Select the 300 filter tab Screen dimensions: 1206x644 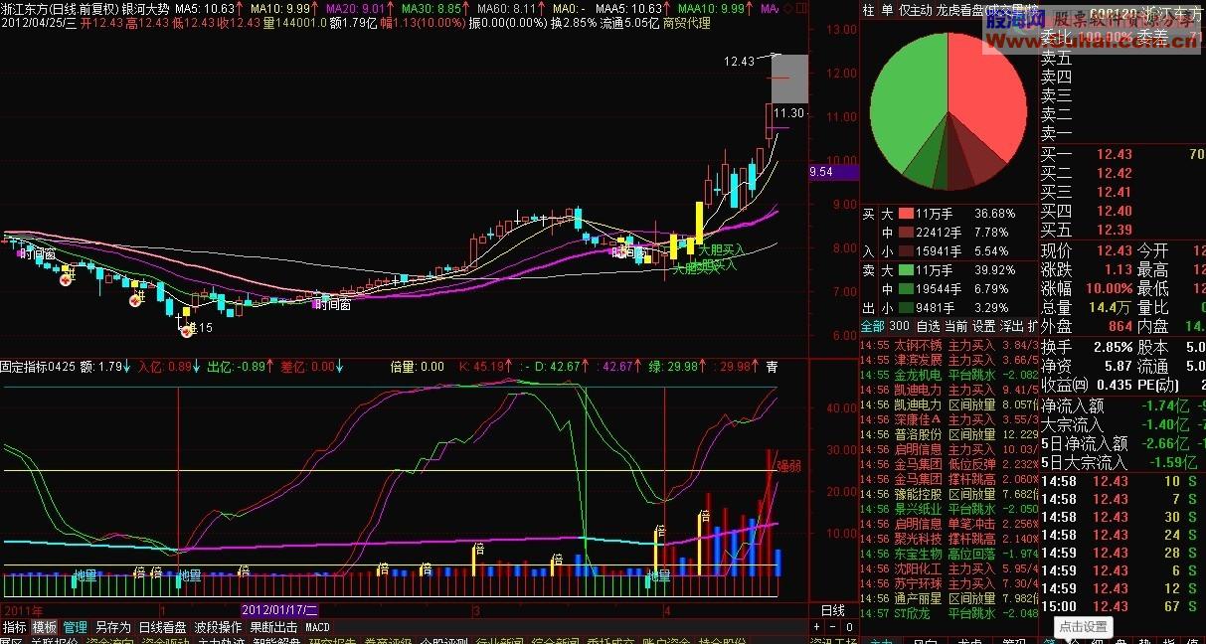click(899, 326)
